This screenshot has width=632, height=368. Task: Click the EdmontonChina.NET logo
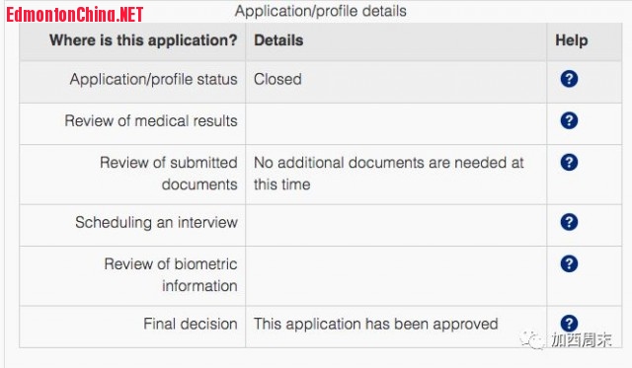pyautogui.click(x=75, y=15)
